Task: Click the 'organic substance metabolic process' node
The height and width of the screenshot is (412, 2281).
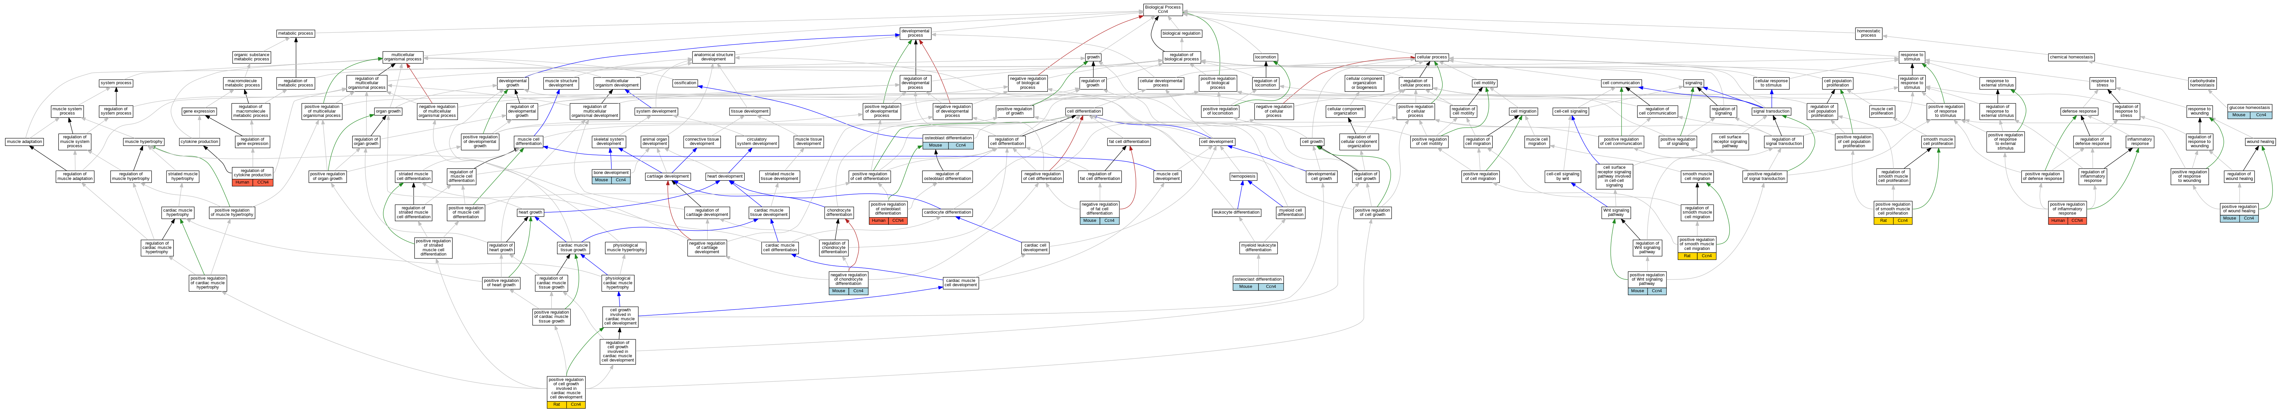Action: (x=251, y=57)
